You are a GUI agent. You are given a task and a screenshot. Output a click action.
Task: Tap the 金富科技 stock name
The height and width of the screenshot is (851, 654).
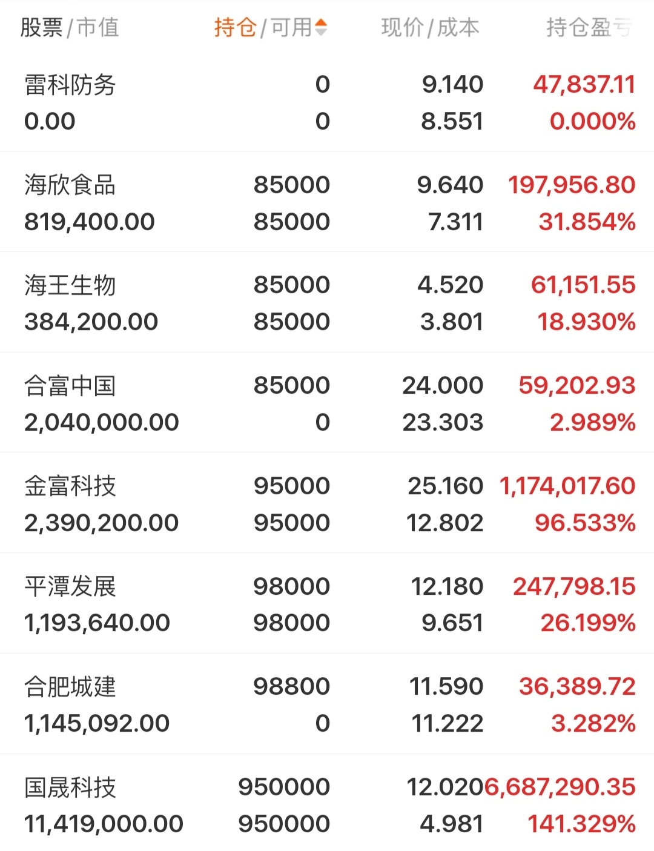click(x=70, y=486)
